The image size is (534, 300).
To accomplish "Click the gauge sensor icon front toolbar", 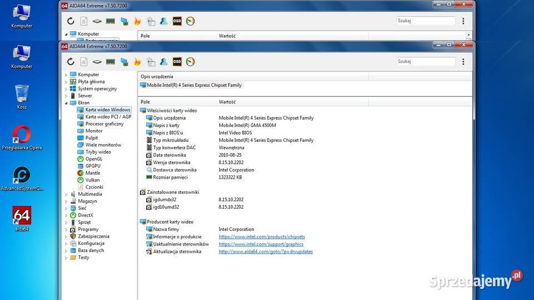I will [x=190, y=62].
